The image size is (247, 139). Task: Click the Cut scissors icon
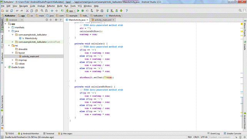click(27, 11)
